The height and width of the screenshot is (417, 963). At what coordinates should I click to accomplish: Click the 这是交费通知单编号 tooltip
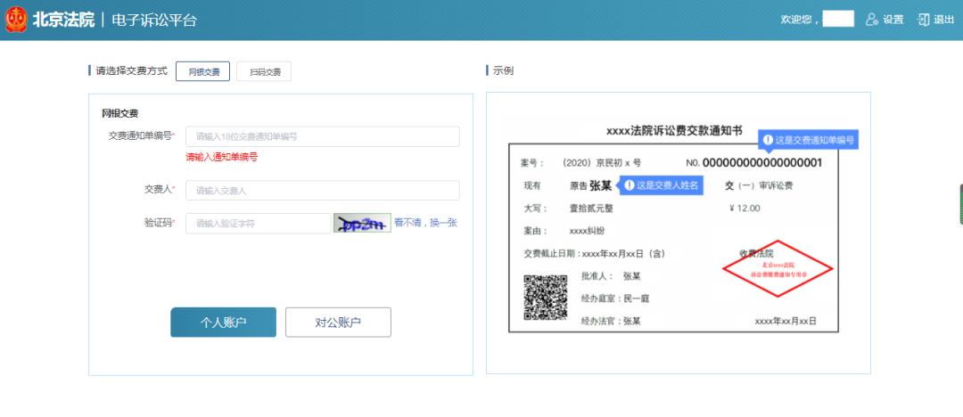tap(808, 140)
